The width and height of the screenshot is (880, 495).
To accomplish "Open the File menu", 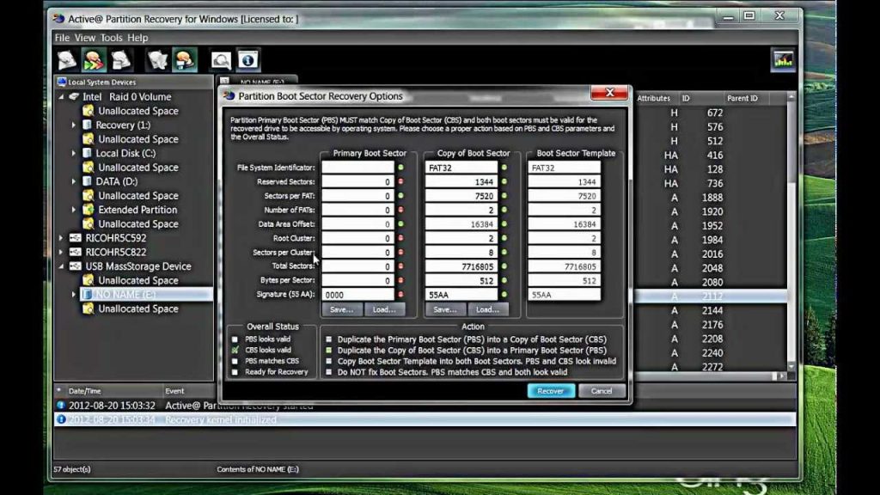I will point(62,38).
